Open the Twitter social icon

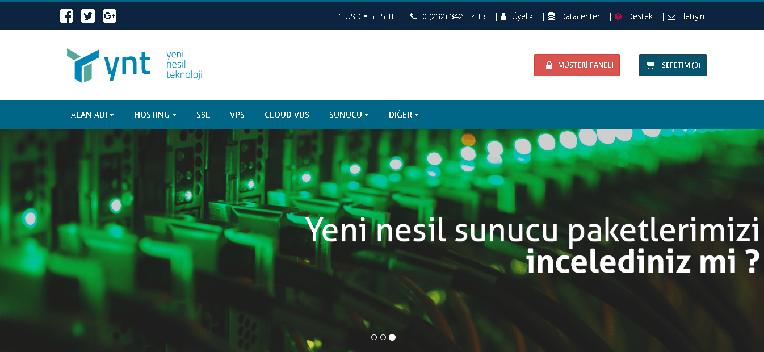pyautogui.click(x=88, y=16)
